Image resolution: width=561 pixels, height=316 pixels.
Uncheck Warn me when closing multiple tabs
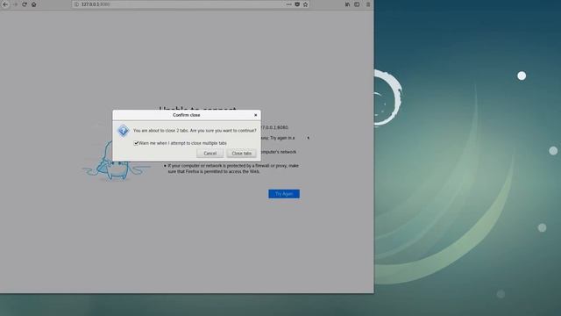136,143
